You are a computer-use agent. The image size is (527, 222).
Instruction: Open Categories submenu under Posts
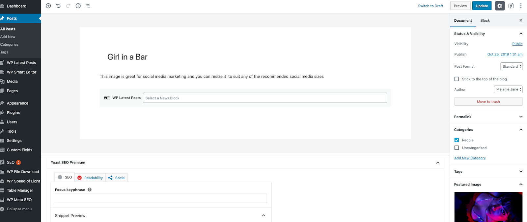point(9,44)
